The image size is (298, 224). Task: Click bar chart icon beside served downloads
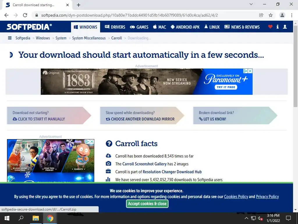(108, 179)
